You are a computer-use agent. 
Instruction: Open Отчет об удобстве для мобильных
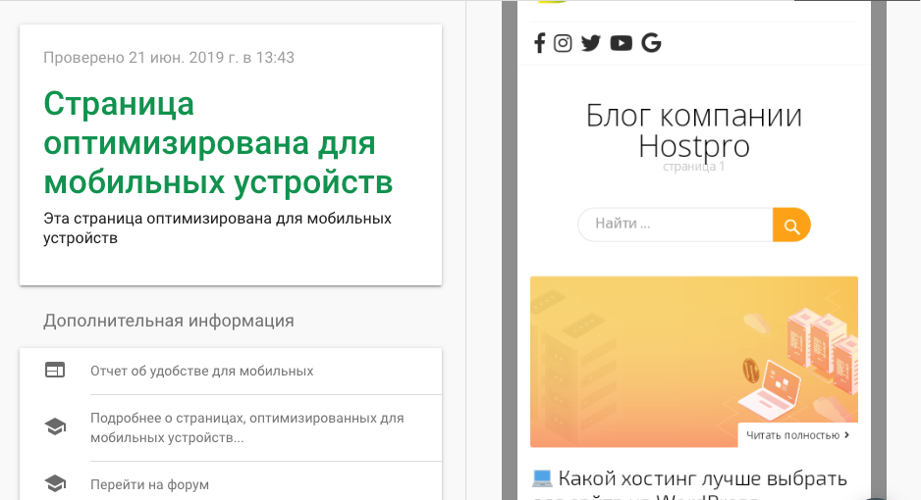[202, 371]
